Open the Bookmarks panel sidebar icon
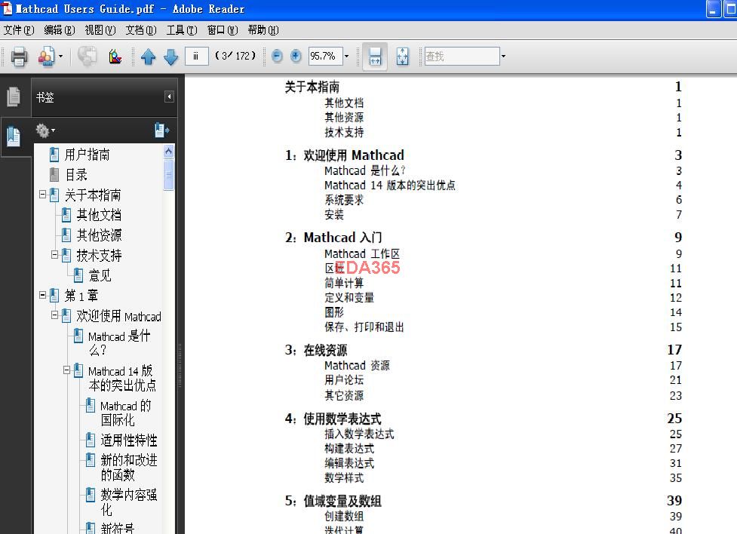The width and height of the screenshot is (737, 534). click(x=14, y=137)
